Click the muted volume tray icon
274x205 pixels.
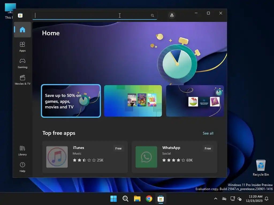(x=239, y=199)
